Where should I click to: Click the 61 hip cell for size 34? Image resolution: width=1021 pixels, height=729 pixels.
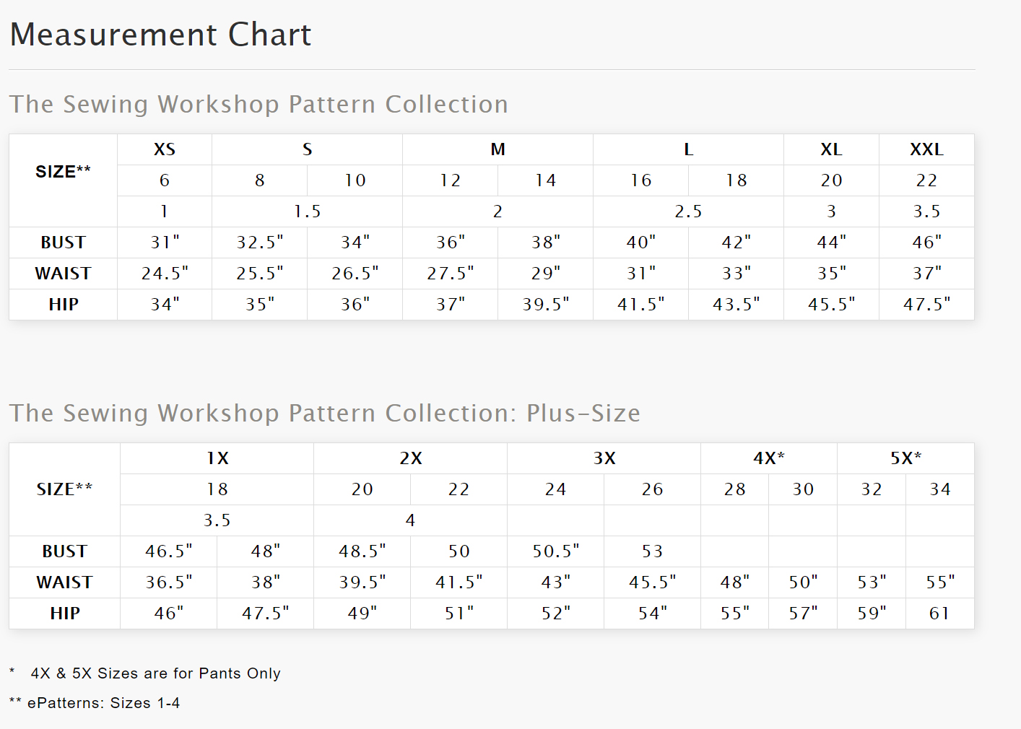point(939,614)
